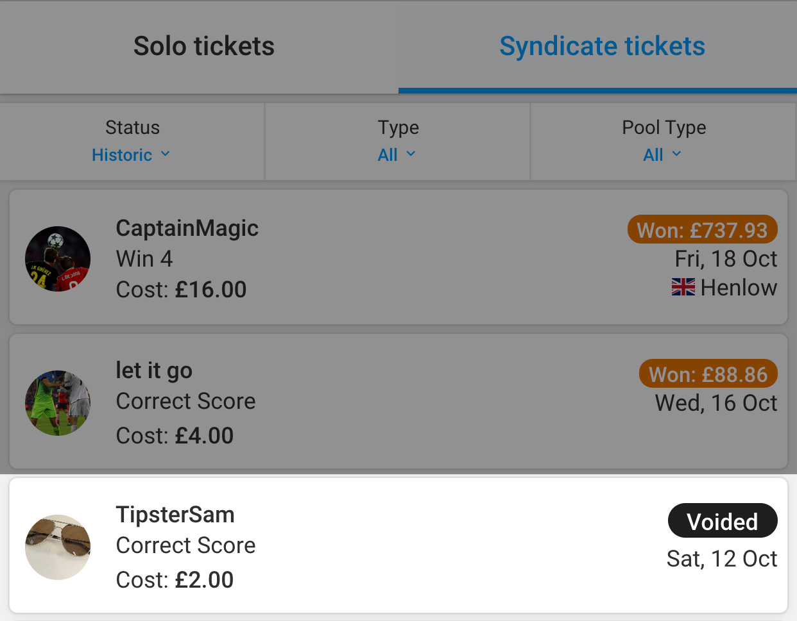Click let it go's profile avatar
Screen dimensions: 797x621
[58, 403]
